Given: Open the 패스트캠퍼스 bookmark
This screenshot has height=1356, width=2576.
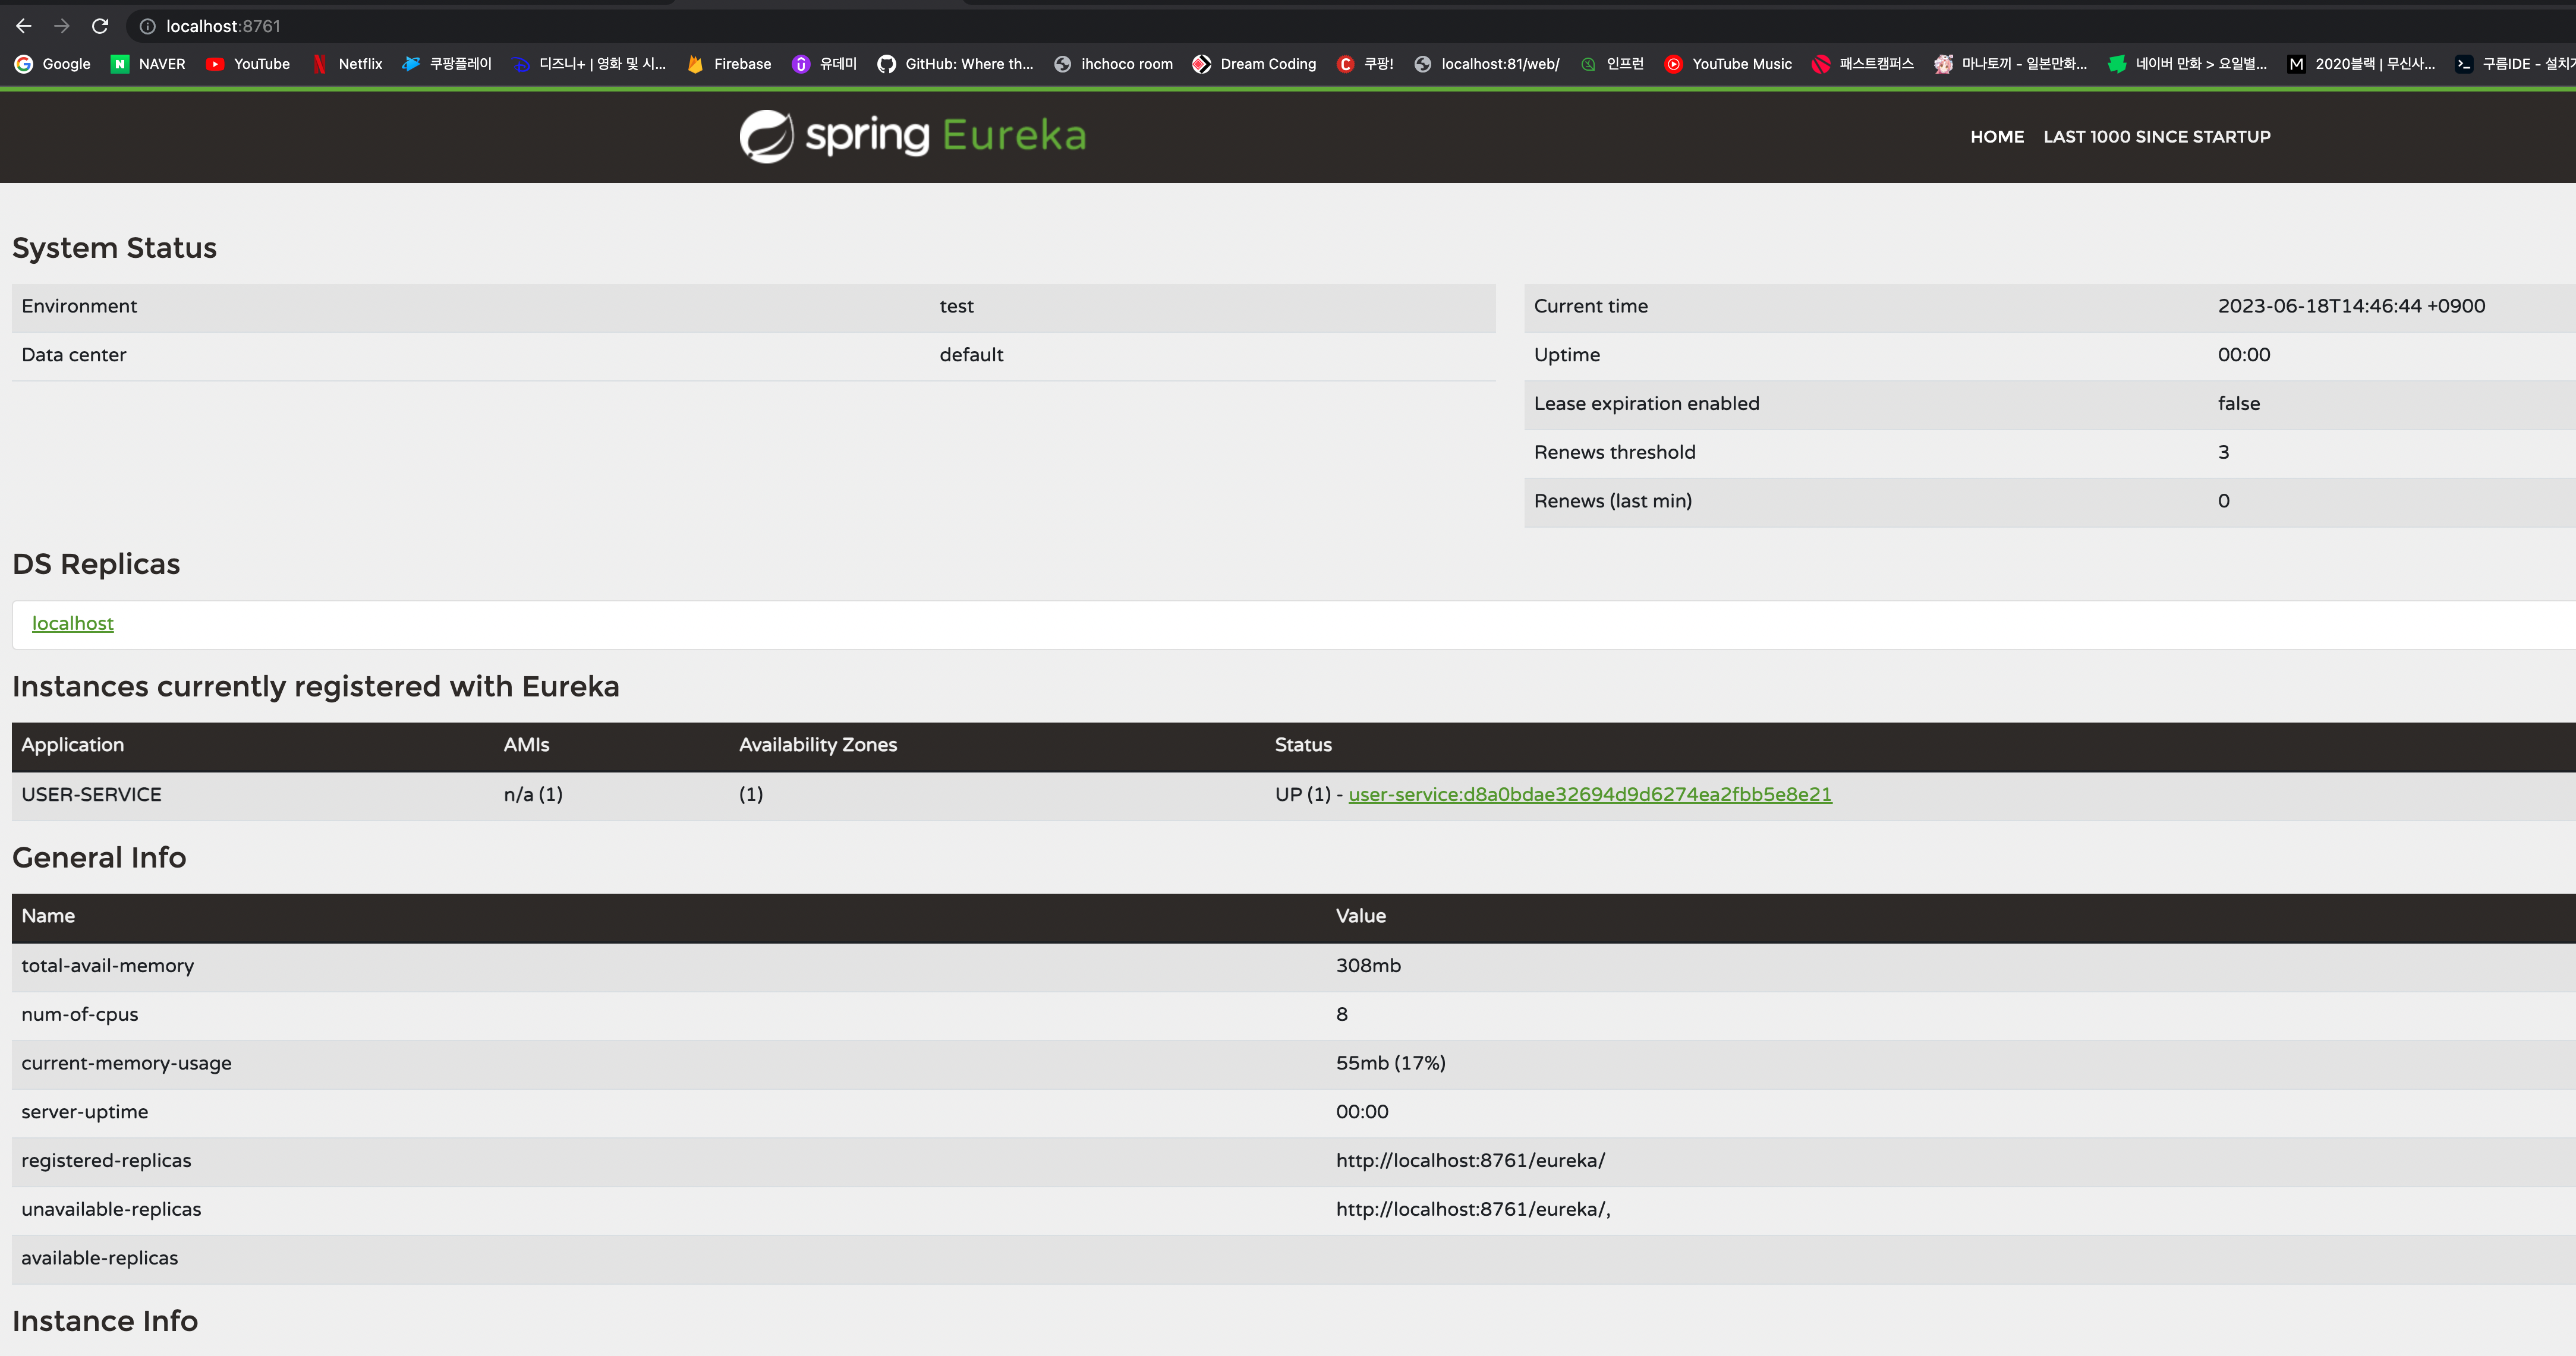Looking at the screenshot, I should [x=1863, y=64].
